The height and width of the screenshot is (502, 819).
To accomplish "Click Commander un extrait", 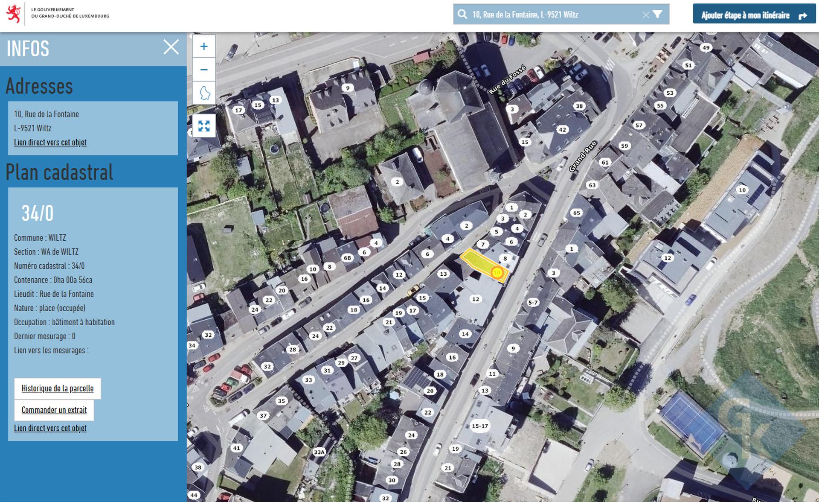I will click(x=54, y=410).
